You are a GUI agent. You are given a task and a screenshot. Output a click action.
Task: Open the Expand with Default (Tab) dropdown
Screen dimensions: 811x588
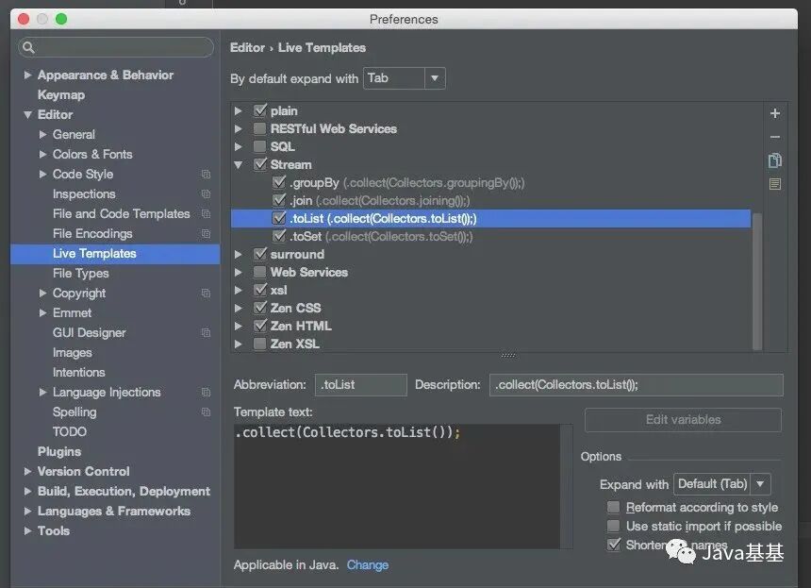[x=722, y=484]
